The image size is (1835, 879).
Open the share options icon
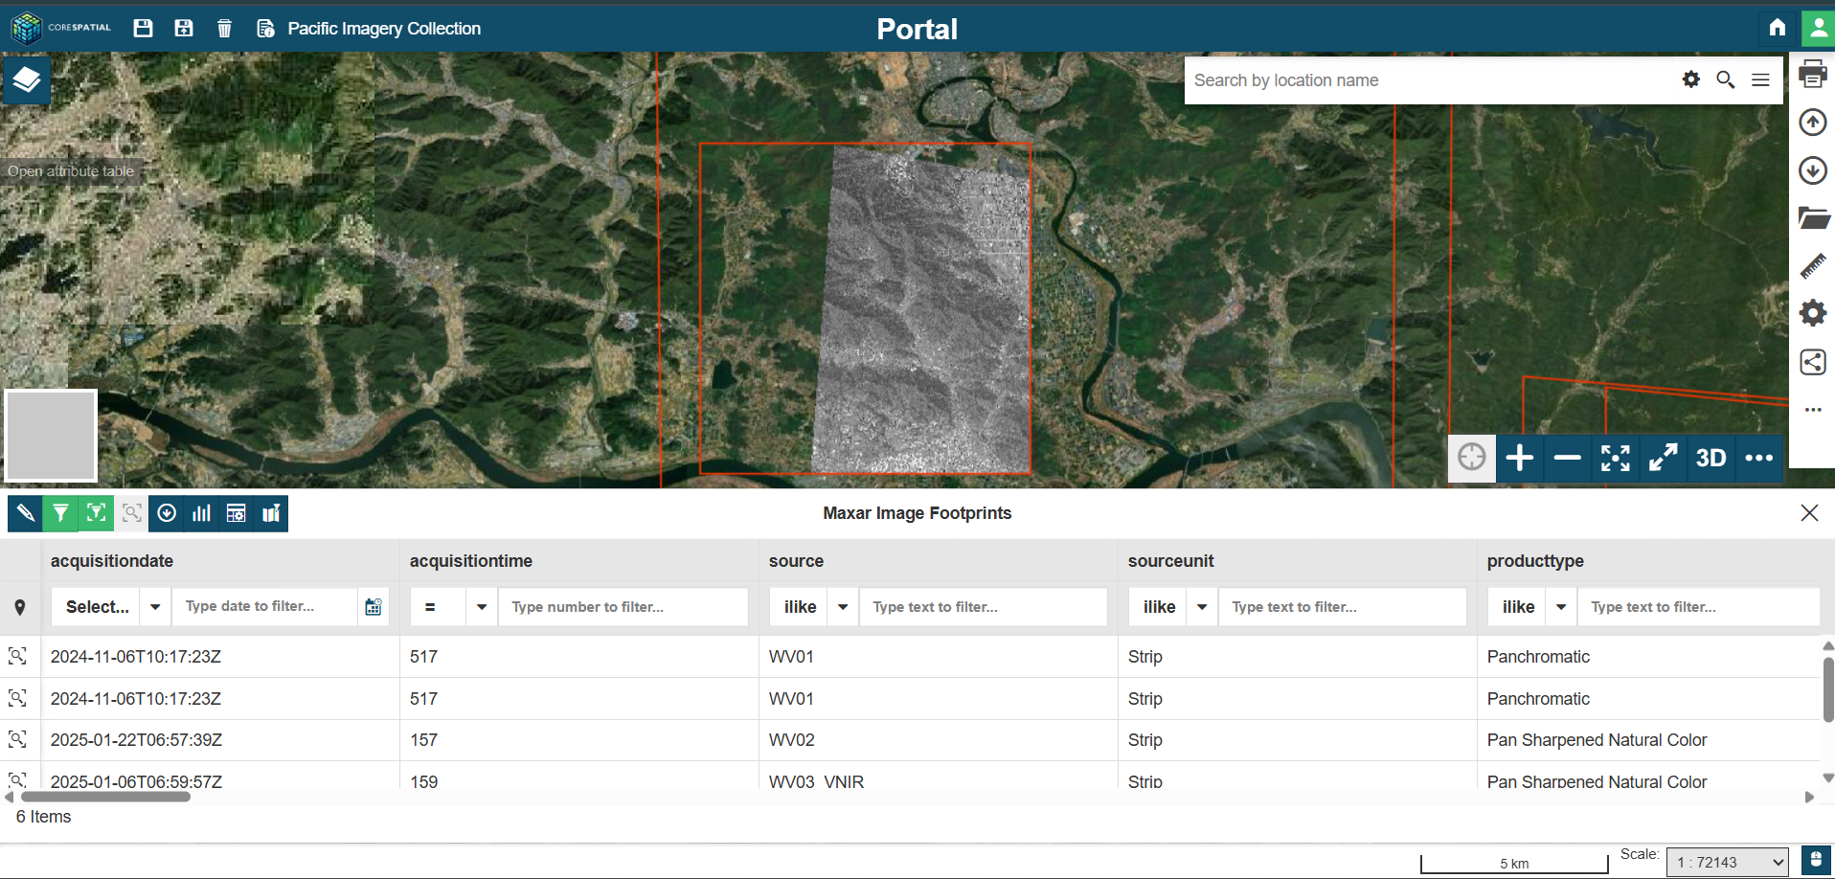(x=1813, y=362)
